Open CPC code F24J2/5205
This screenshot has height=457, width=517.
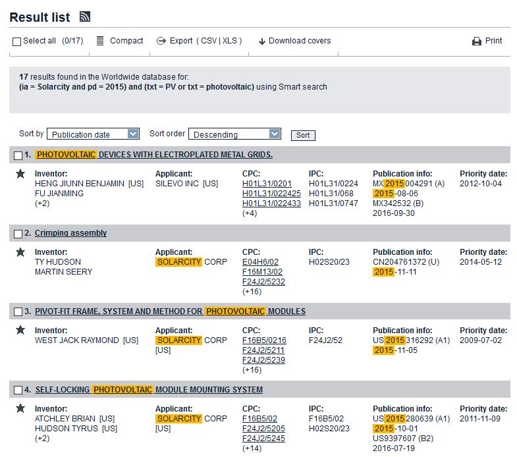click(x=263, y=429)
